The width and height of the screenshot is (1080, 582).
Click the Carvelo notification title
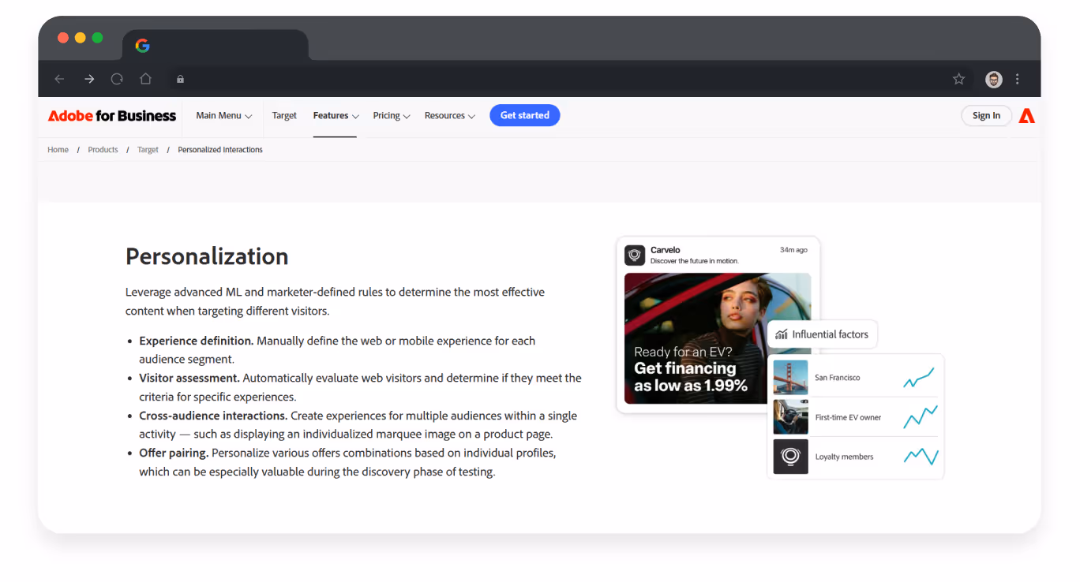666,250
